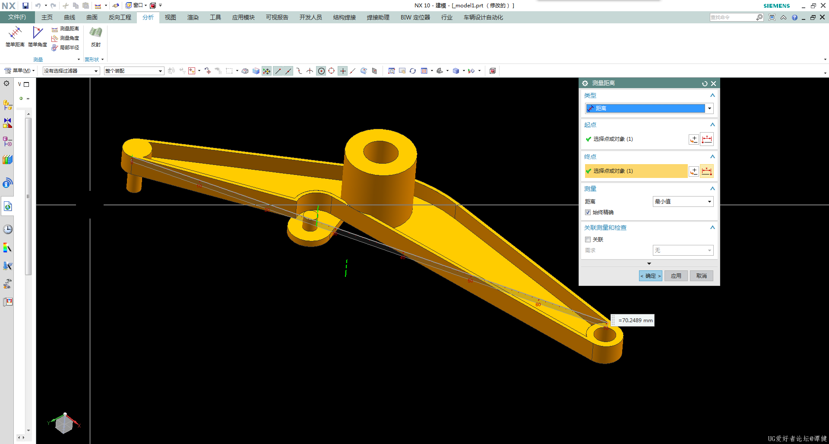Select the Simple Distance (简单距离) tool

tap(15, 36)
